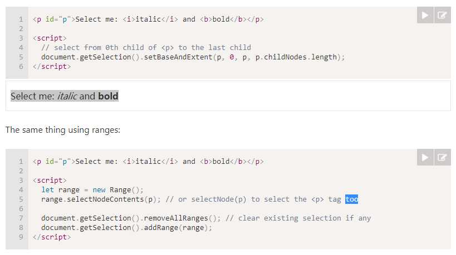Click line number 9 in second code block
456x255 pixels.
click(21, 237)
